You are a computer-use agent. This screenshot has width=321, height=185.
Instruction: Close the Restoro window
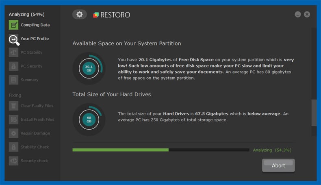pyautogui.click(x=307, y=14)
